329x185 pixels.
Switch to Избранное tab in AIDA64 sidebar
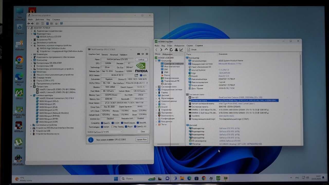point(168,54)
